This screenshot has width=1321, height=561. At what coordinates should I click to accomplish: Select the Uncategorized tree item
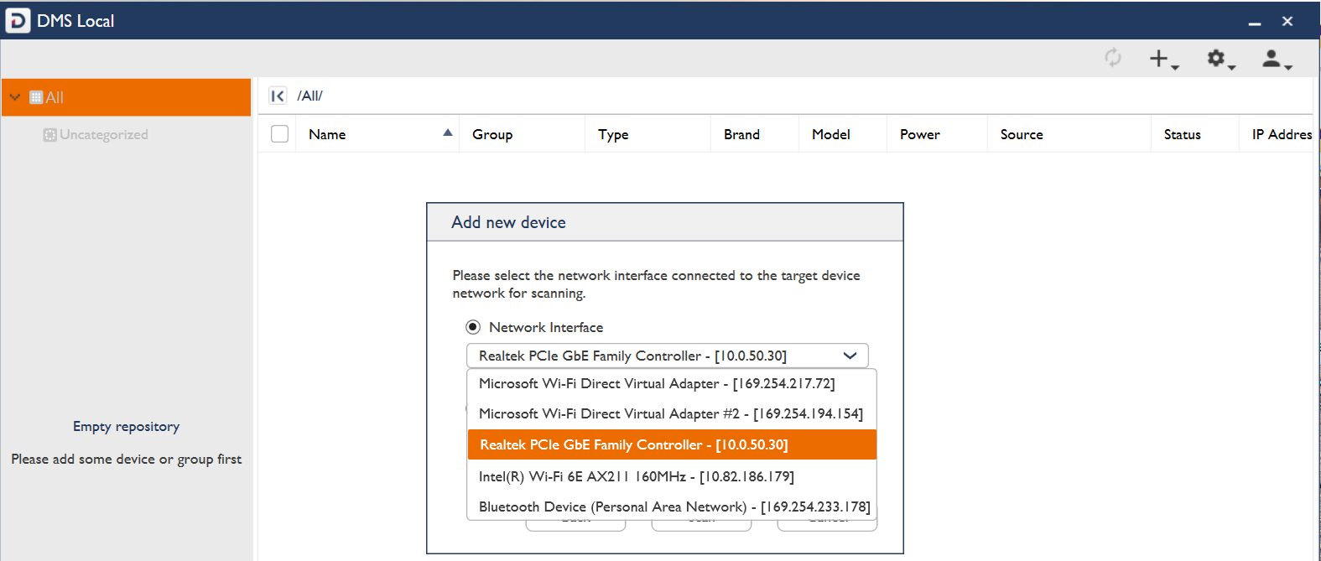103,135
